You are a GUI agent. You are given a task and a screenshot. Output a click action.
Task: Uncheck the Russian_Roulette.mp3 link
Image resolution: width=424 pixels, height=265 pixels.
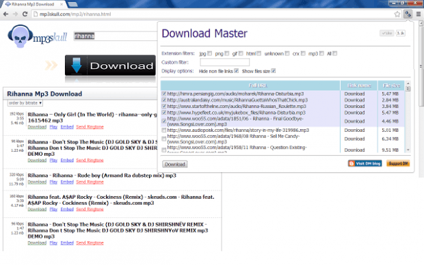pos(164,106)
